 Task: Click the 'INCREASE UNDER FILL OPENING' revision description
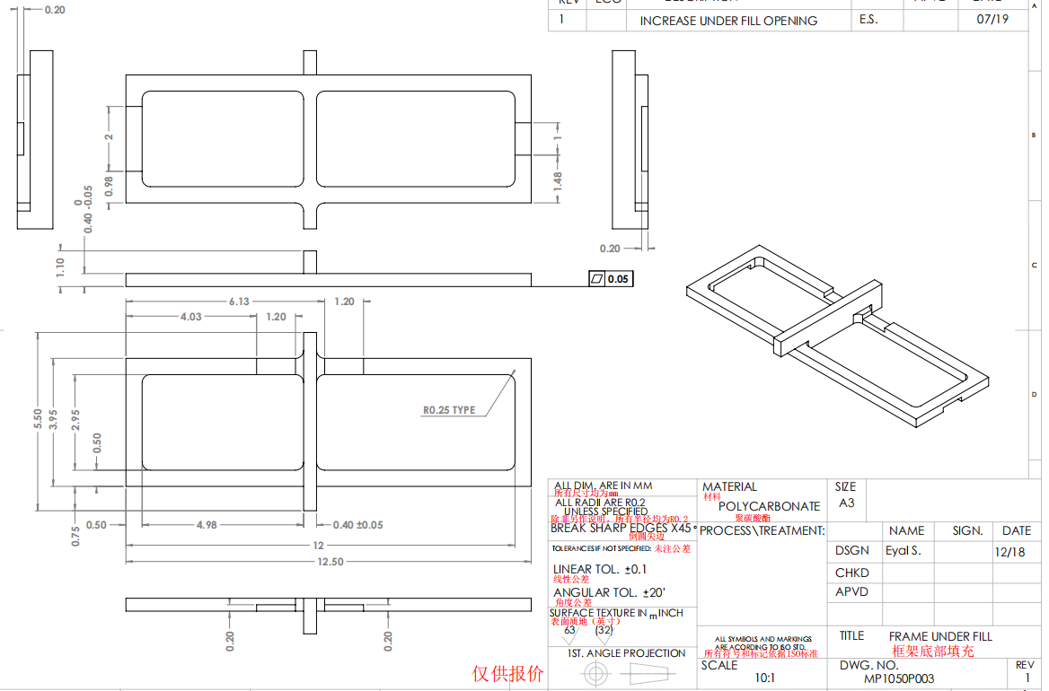point(728,21)
